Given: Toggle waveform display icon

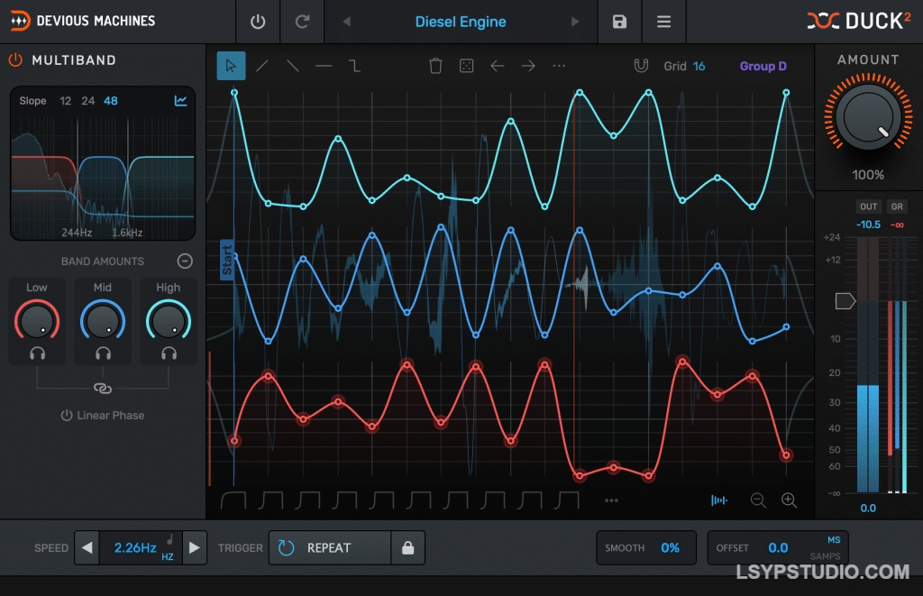Looking at the screenshot, I should (719, 500).
